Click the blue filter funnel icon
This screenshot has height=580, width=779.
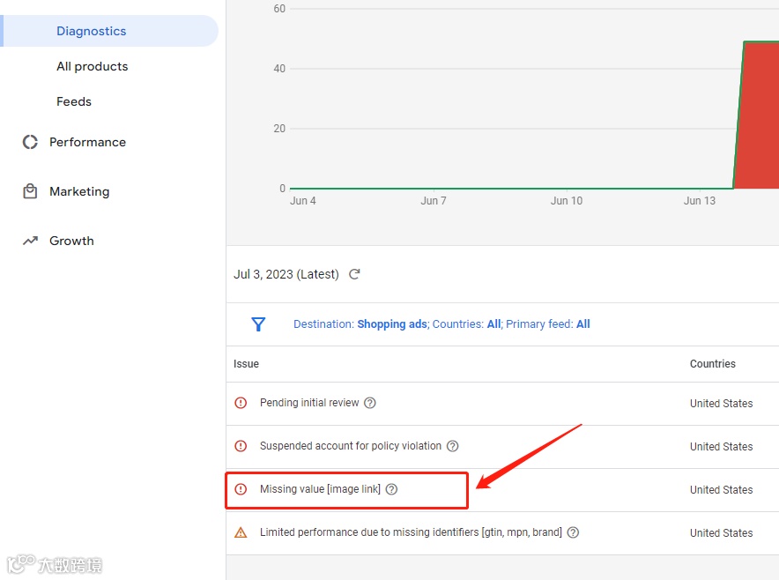[258, 324]
